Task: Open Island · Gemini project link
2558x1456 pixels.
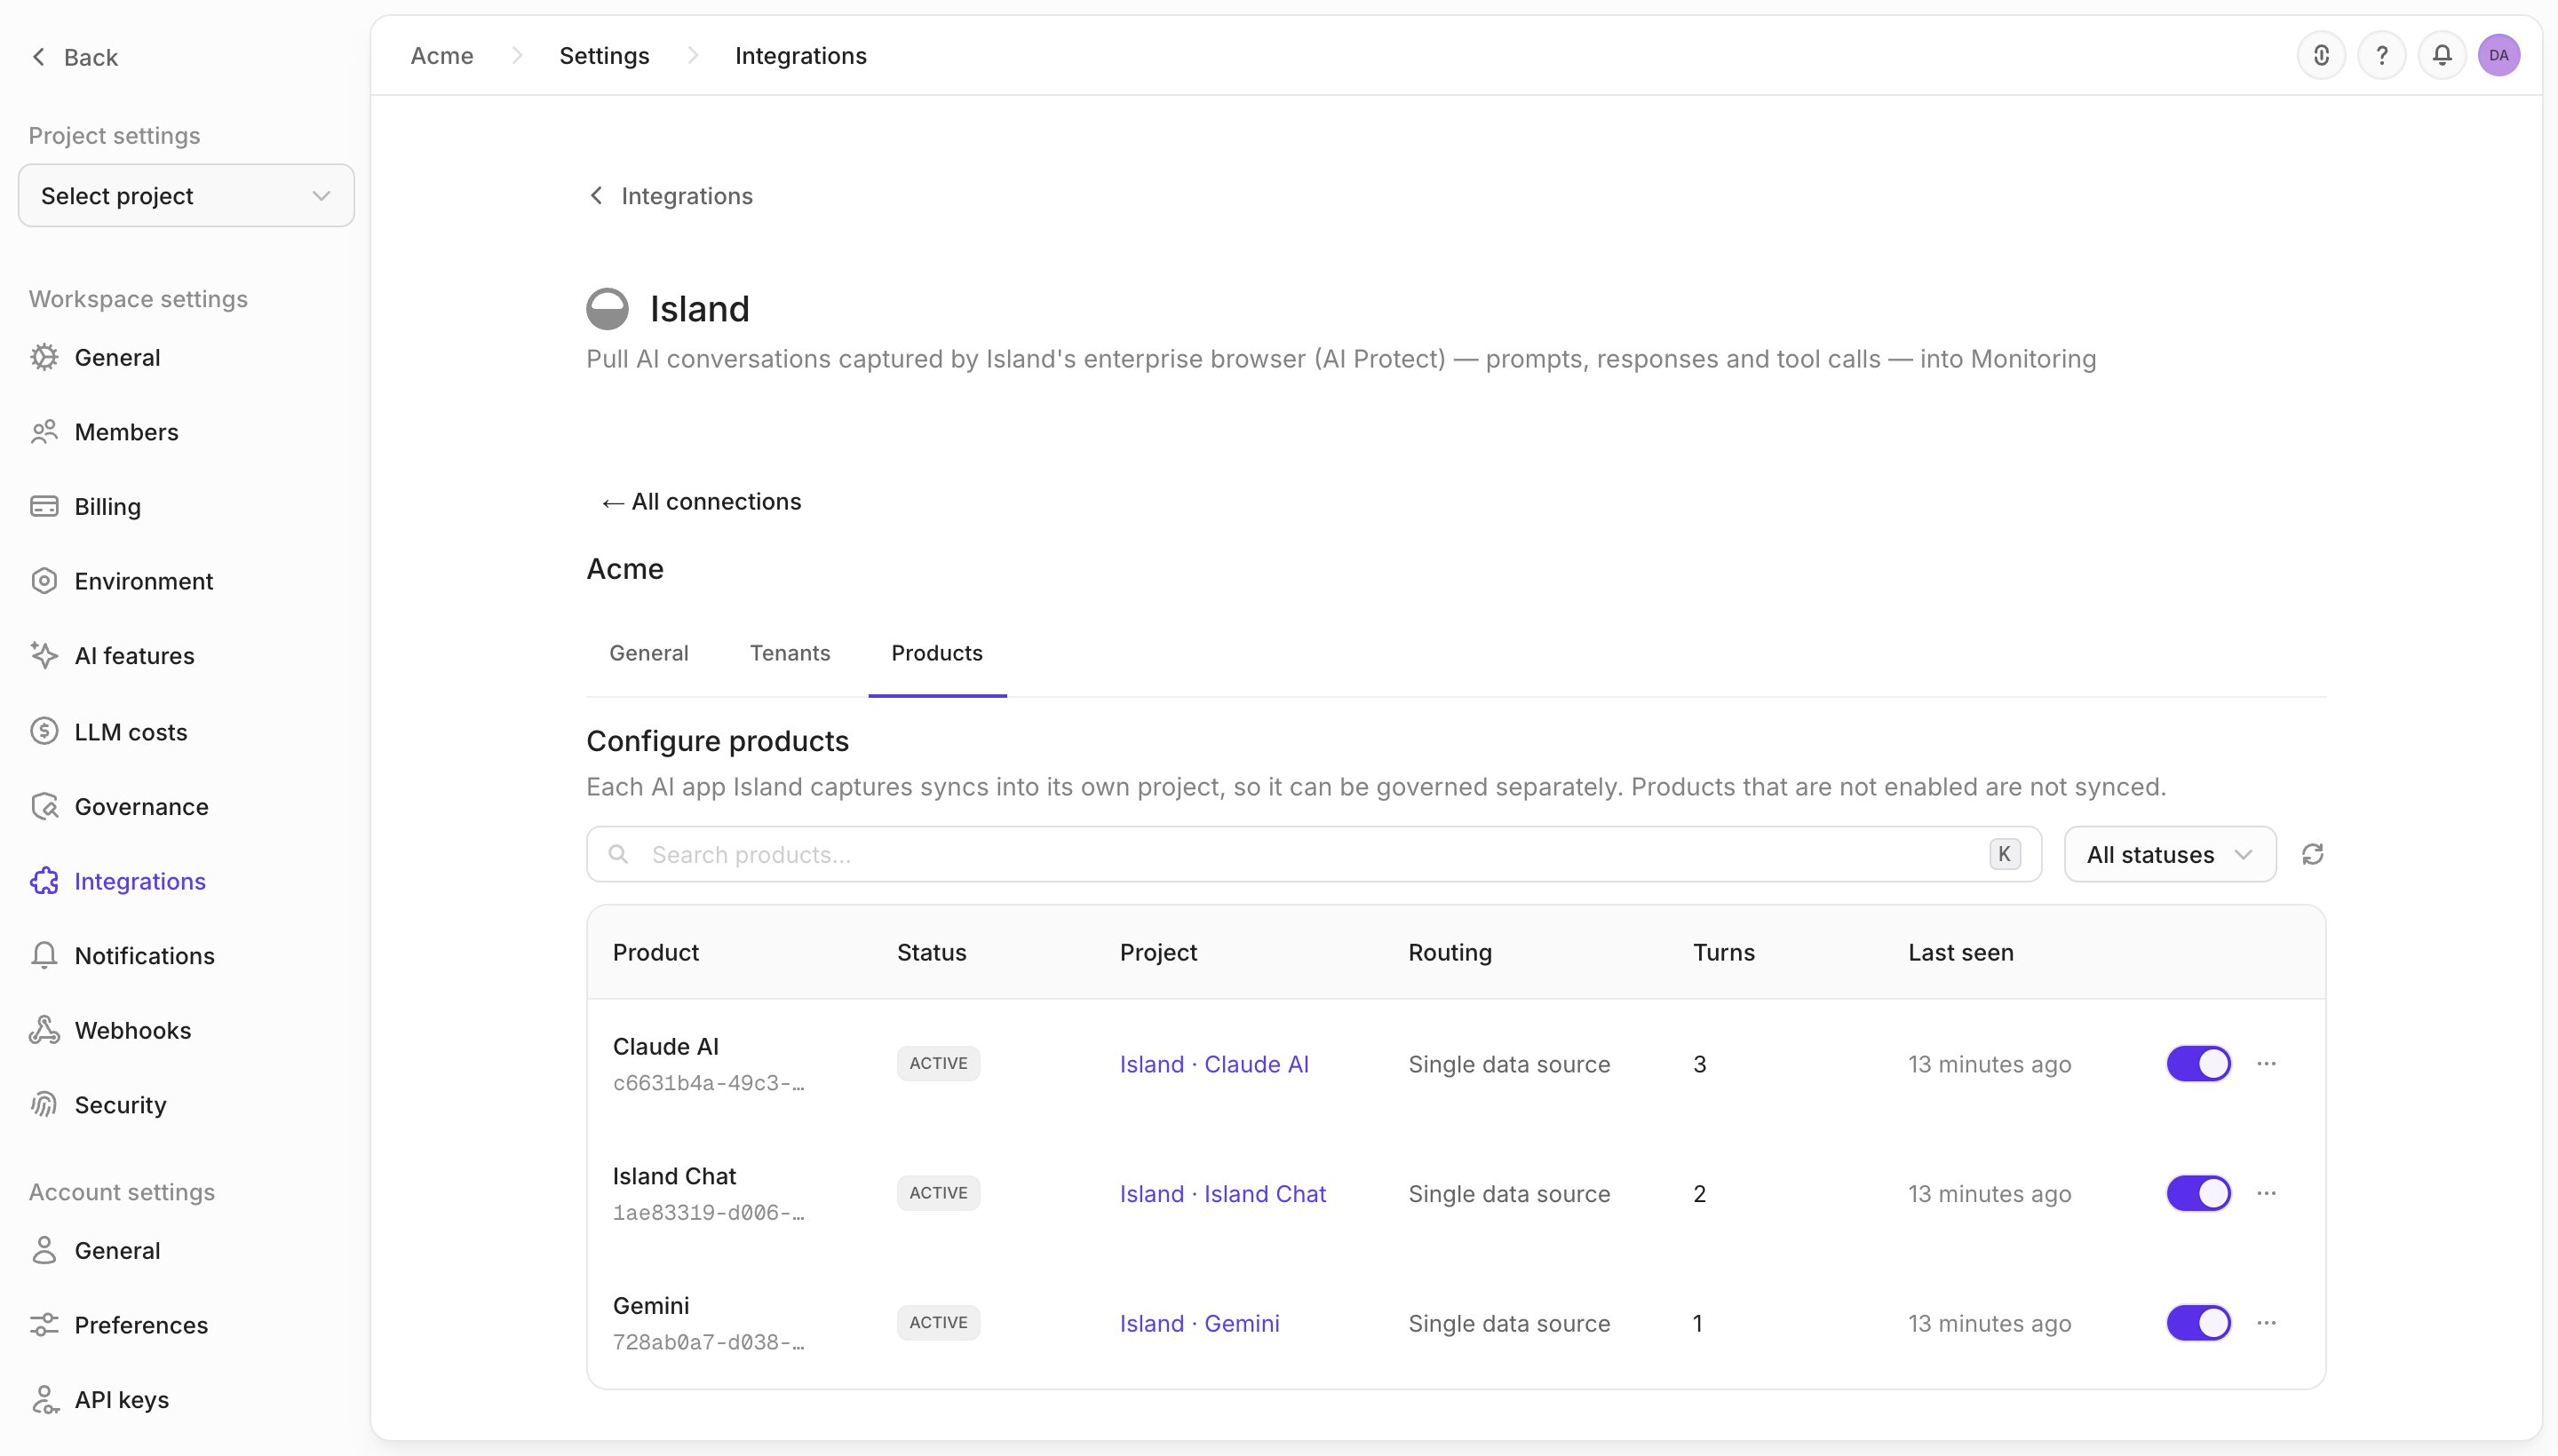Action: click(x=1199, y=1323)
